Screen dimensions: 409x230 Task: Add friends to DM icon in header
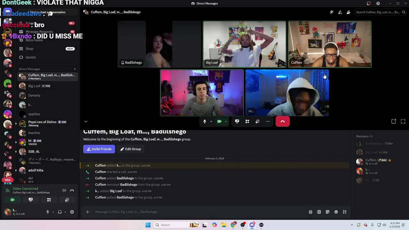340,12
